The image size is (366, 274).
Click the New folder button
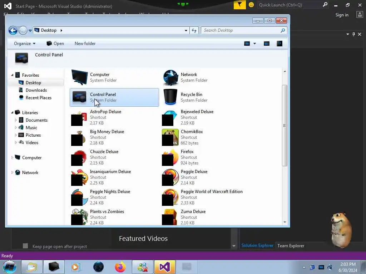[85, 44]
